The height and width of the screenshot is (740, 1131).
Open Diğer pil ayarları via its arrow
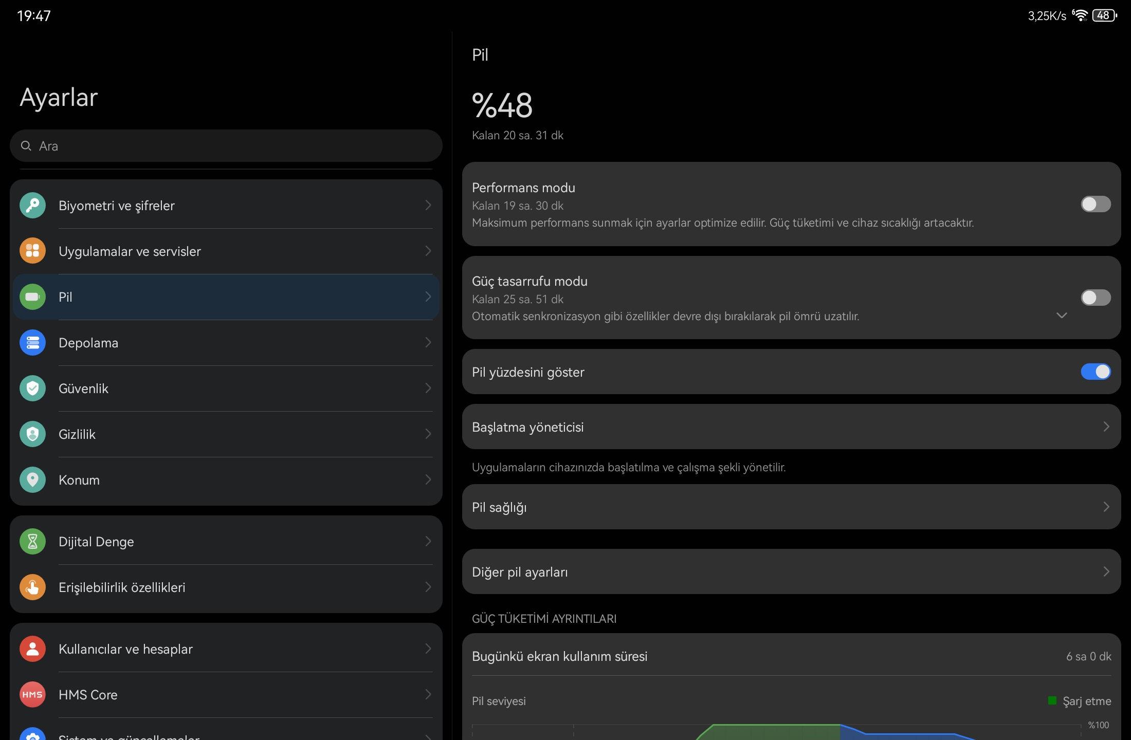(x=1106, y=572)
